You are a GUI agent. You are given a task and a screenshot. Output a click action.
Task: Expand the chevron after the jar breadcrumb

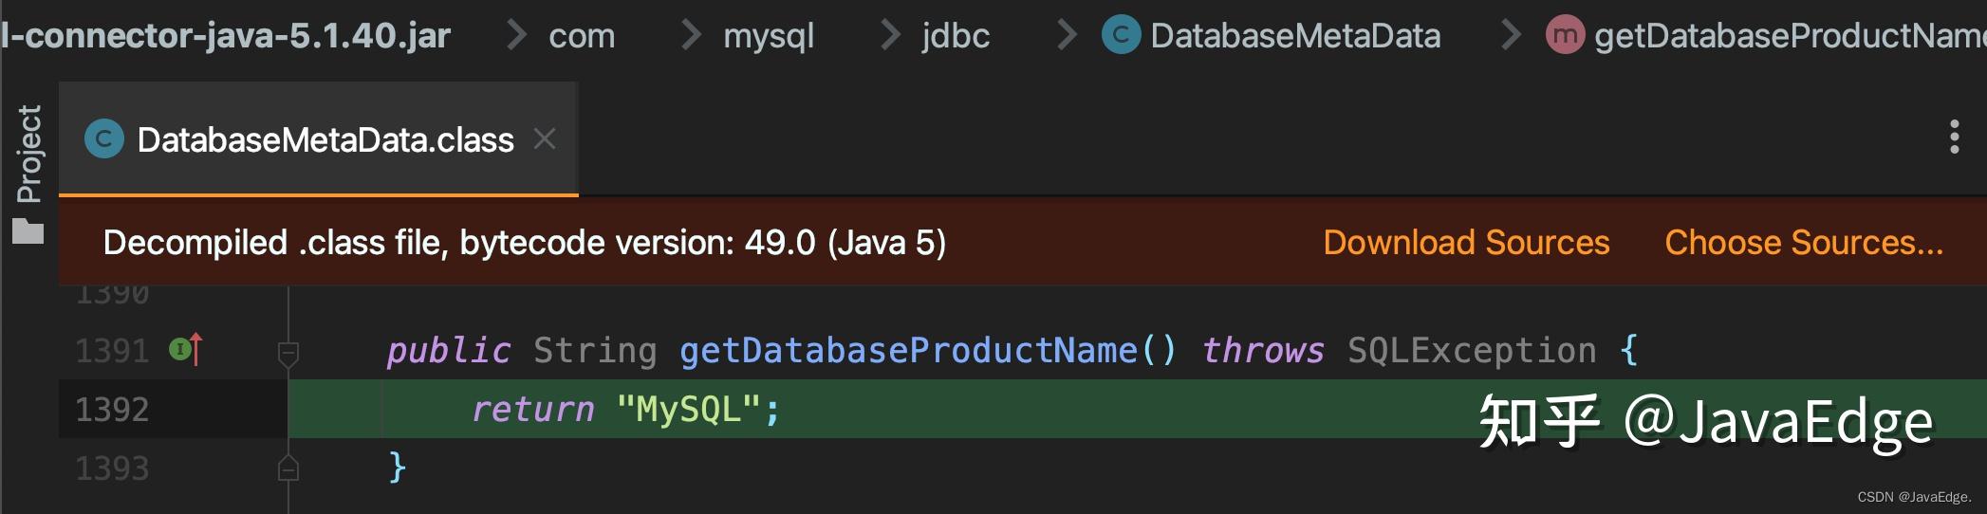click(x=515, y=36)
